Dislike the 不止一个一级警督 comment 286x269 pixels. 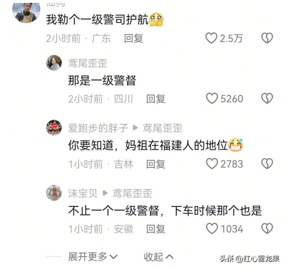click(x=267, y=228)
